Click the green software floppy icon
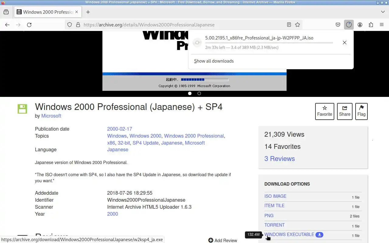This screenshot has width=389, height=243. (22, 109)
